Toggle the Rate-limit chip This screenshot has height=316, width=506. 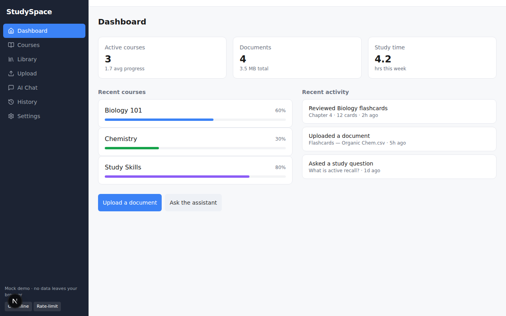(47, 306)
